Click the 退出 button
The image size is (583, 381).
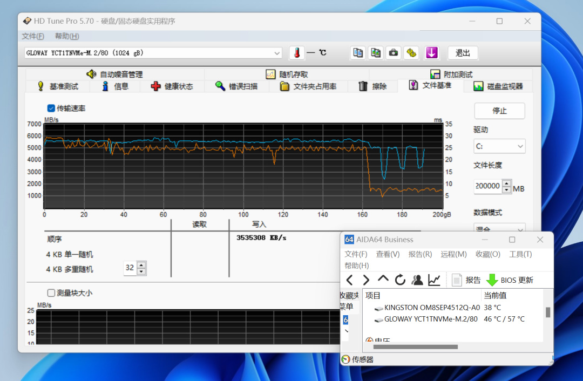[463, 53]
